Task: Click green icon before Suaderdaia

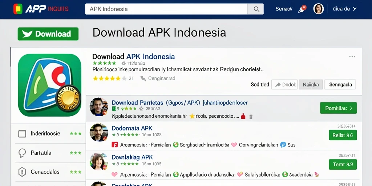Action: [x=285, y=175]
